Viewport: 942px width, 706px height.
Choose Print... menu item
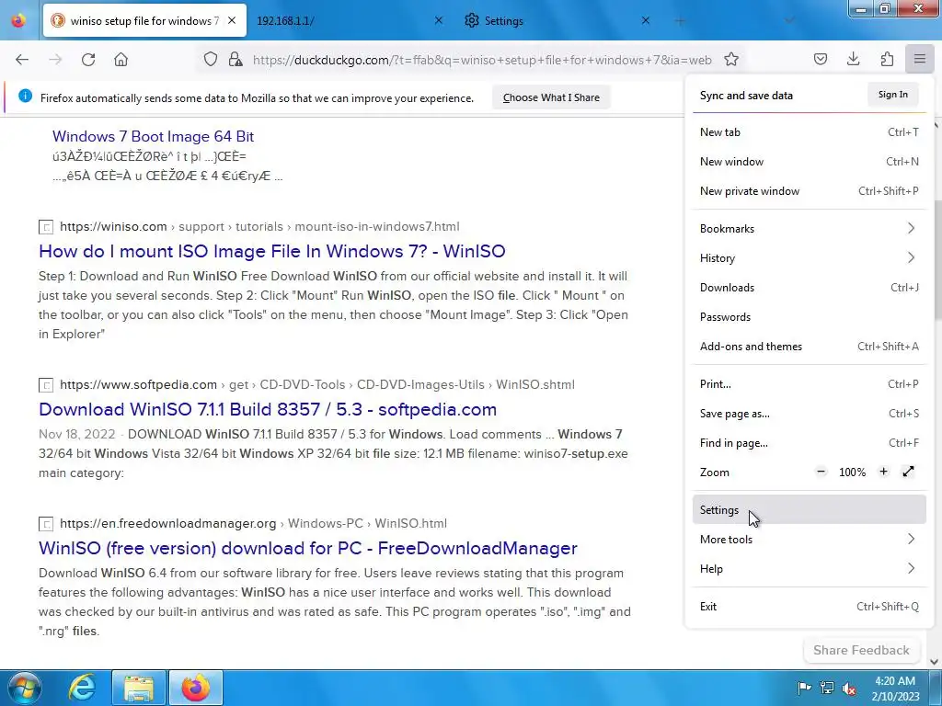coord(809,384)
